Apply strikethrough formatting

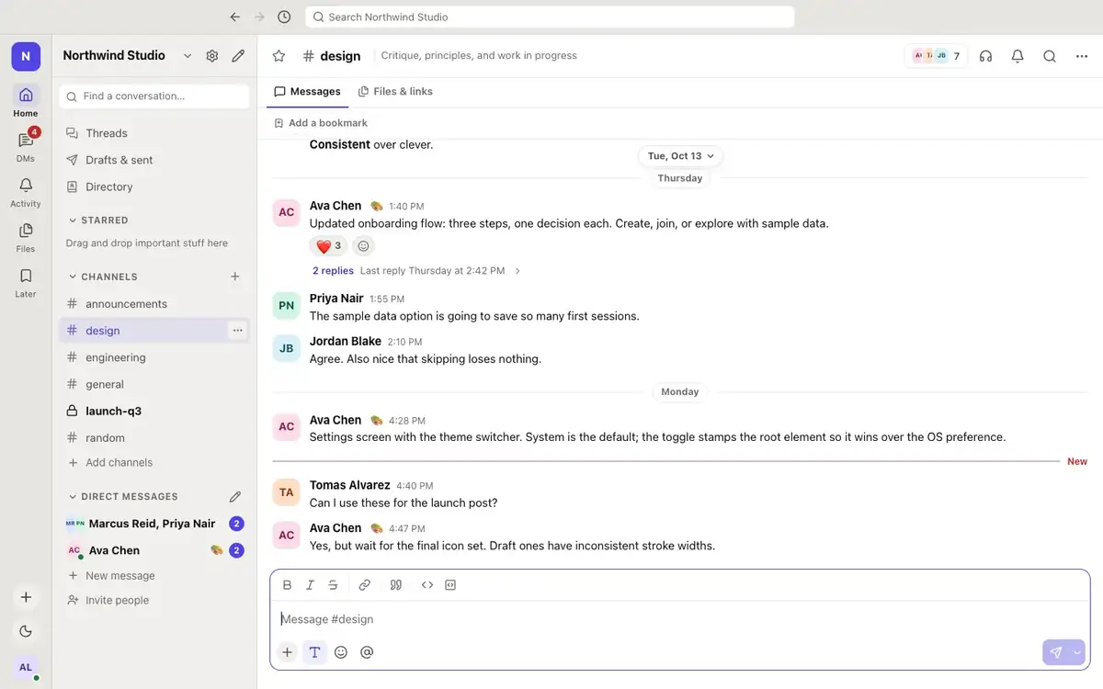tap(333, 585)
